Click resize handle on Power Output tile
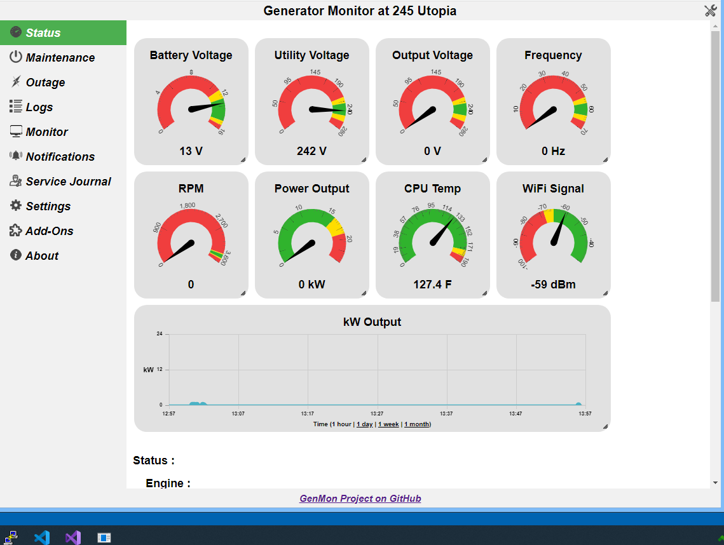 (364, 293)
